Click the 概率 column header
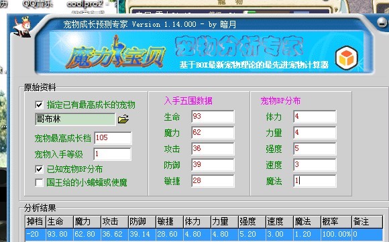The width and height of the screenshot is (389, 242). (336, 222)
